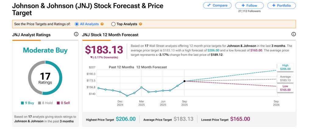312x130 pixels.
Task: Click the gray Hold legend swatch
Action: (x=39, y=103)
